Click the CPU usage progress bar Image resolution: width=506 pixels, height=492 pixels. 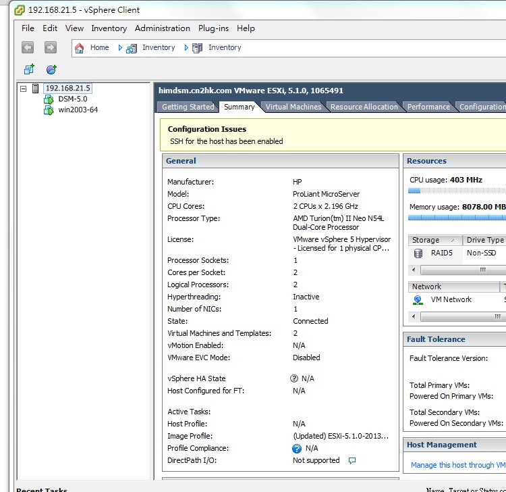457,191
